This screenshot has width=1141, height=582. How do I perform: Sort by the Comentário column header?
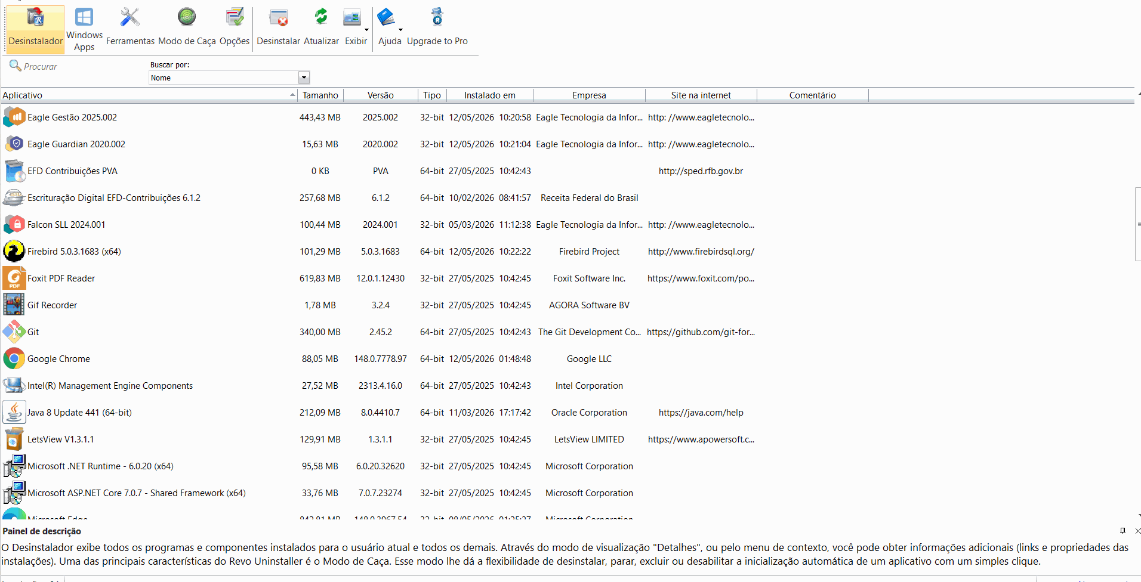point(813,95)
